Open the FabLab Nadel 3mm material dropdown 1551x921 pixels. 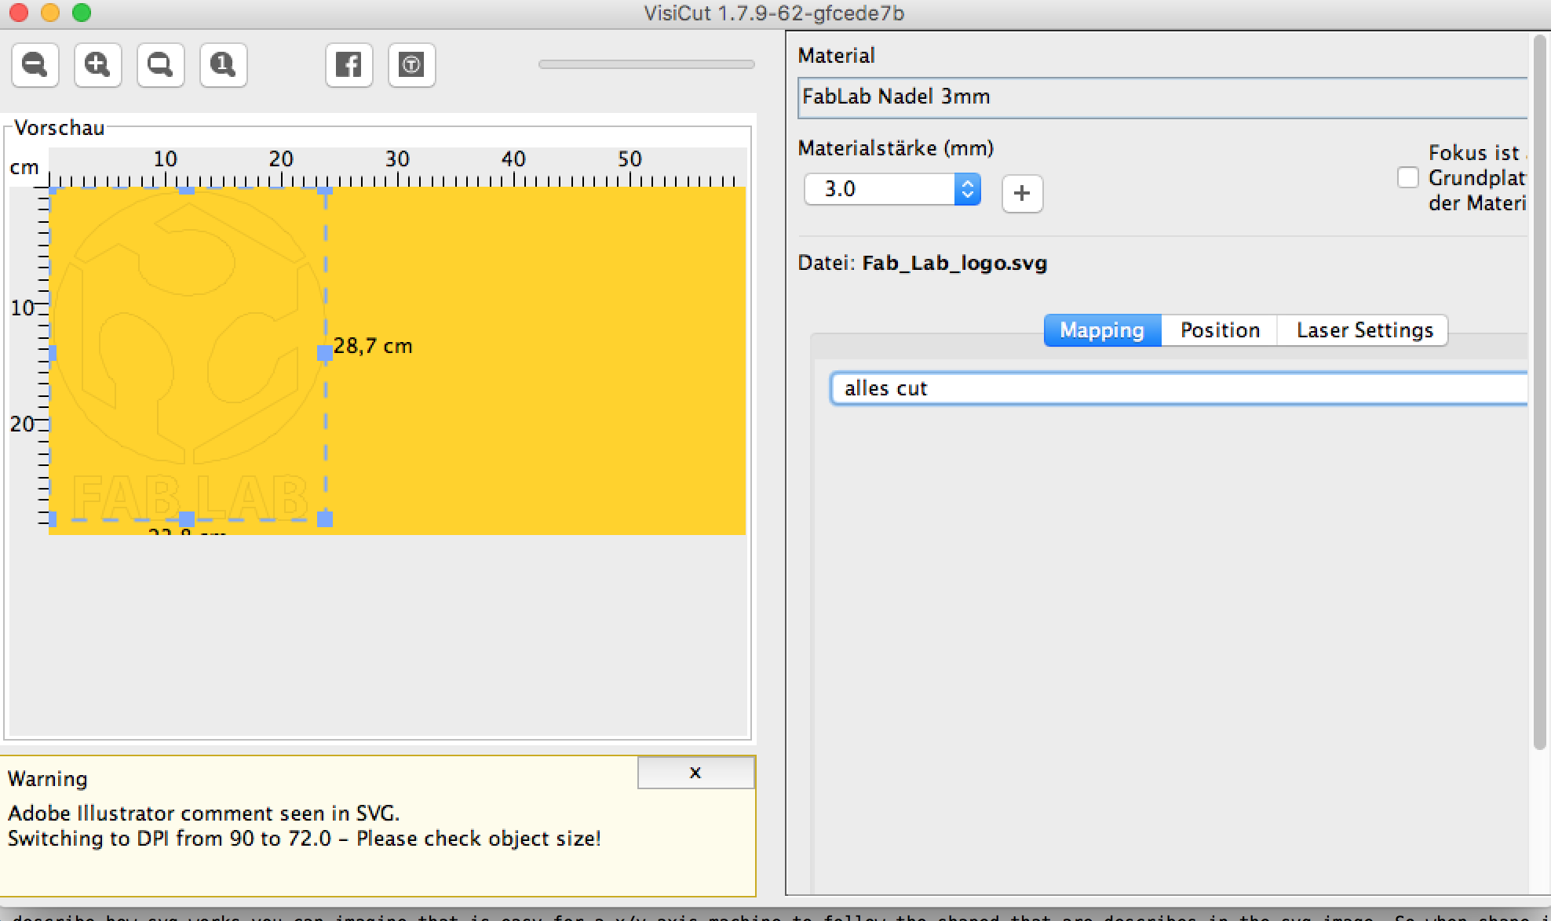point(1162,97)
